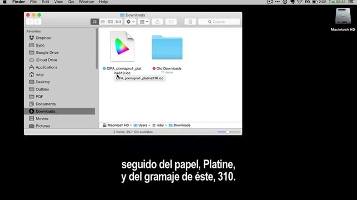Click robjr in the path bar
The image size is (357, 200).
click(x=158, y=125)
